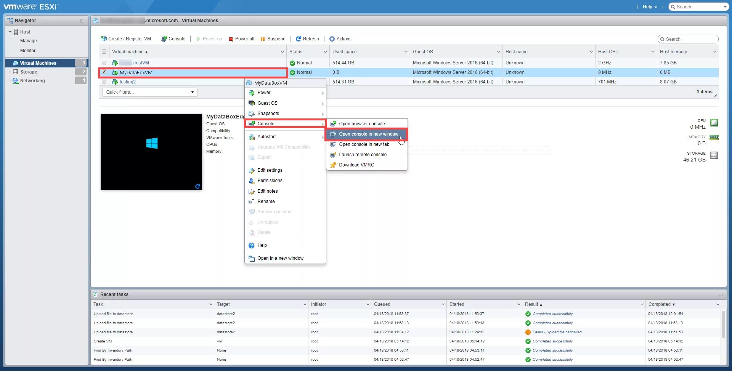Click the Edit settings icon in context menu
Screen dimensions: 732x371
[x=252, y=170]
